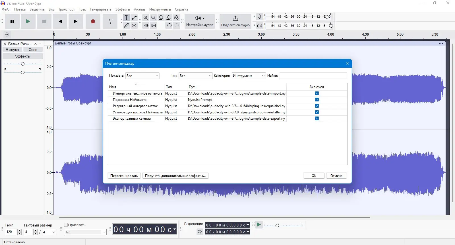Select the Draw pencil tool

[127, 25]
